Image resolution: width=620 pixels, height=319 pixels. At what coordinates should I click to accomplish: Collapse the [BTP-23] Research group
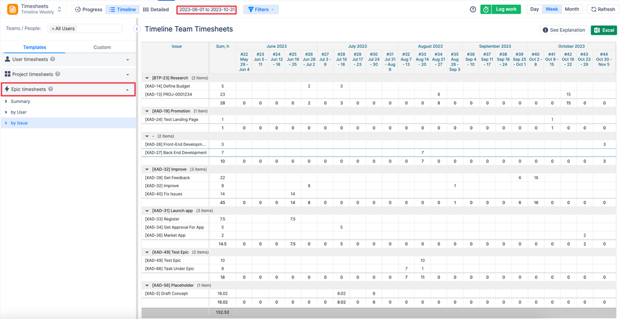click(147, 78)
